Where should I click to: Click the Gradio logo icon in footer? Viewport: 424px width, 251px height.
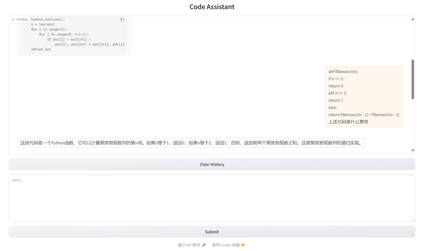(x=243, y=245)
